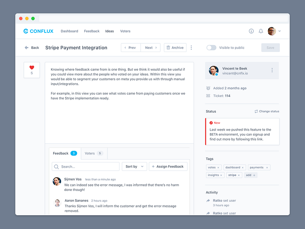Click vincent@cnflx.io email
Screen dimensions: 305x229
pyautogui.click(x=235, y=73)
